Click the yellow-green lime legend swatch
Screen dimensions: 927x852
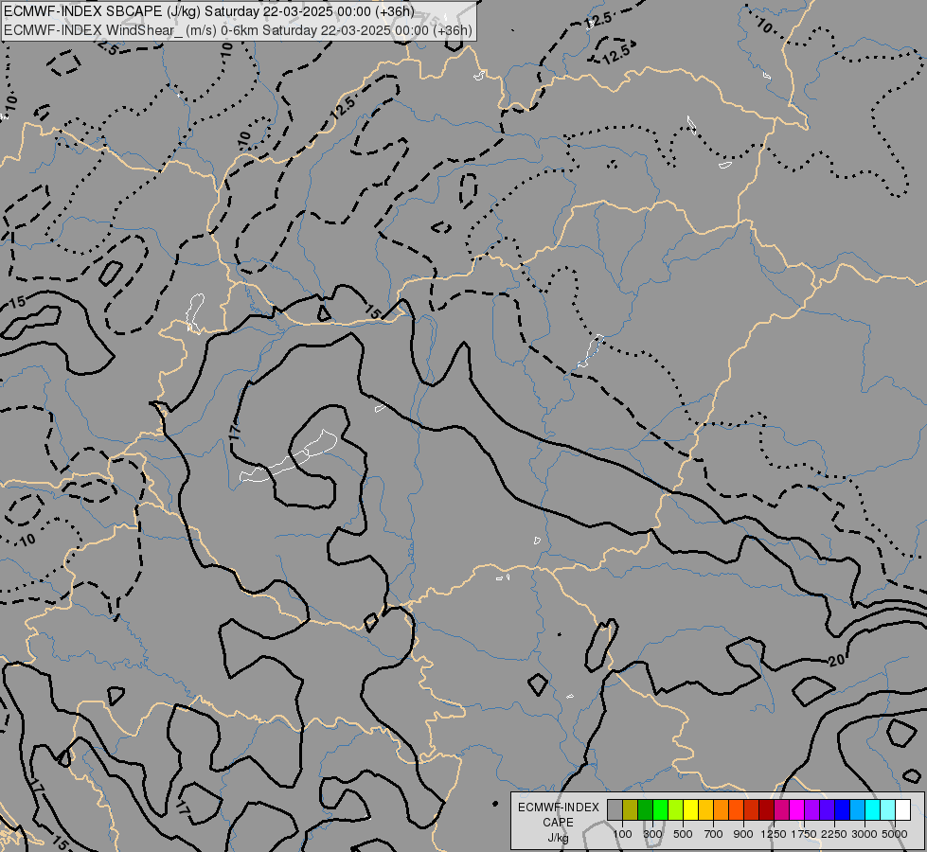[x=676, y=809]
